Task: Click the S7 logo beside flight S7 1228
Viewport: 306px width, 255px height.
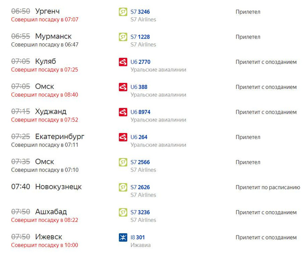Action: click(123, 37)
